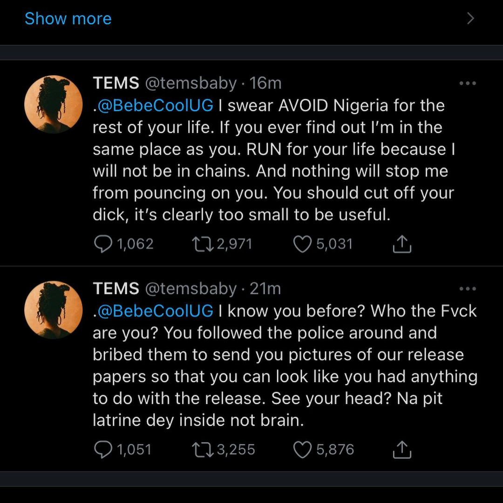This screenshot has width=503, height=503.
Task: Open the TEMS display name on 16m tweet
Action: coord(116,83)
